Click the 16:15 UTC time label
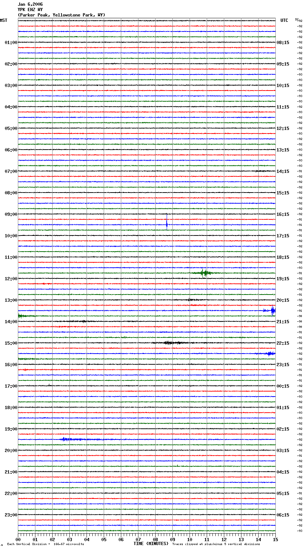Image resolution: width=304 pixels, height=549 pixels. pyautogui.click(x=283, y=214)
